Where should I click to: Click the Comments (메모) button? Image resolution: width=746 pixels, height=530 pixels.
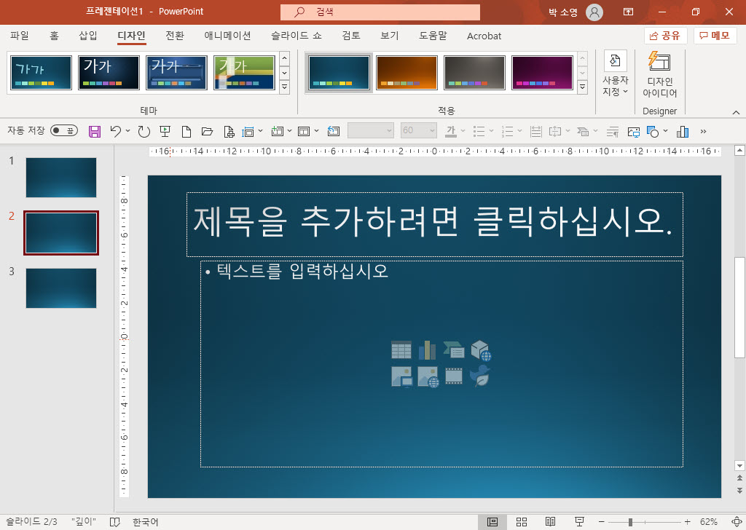coord(715,36)
